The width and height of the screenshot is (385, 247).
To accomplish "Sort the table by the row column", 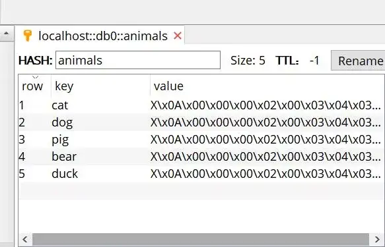I will (x=34, y=86).
